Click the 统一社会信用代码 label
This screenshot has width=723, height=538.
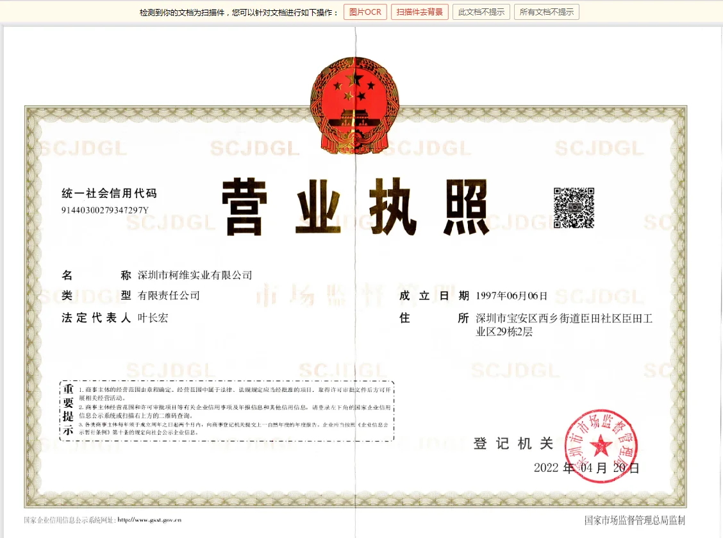click(109, 193)
